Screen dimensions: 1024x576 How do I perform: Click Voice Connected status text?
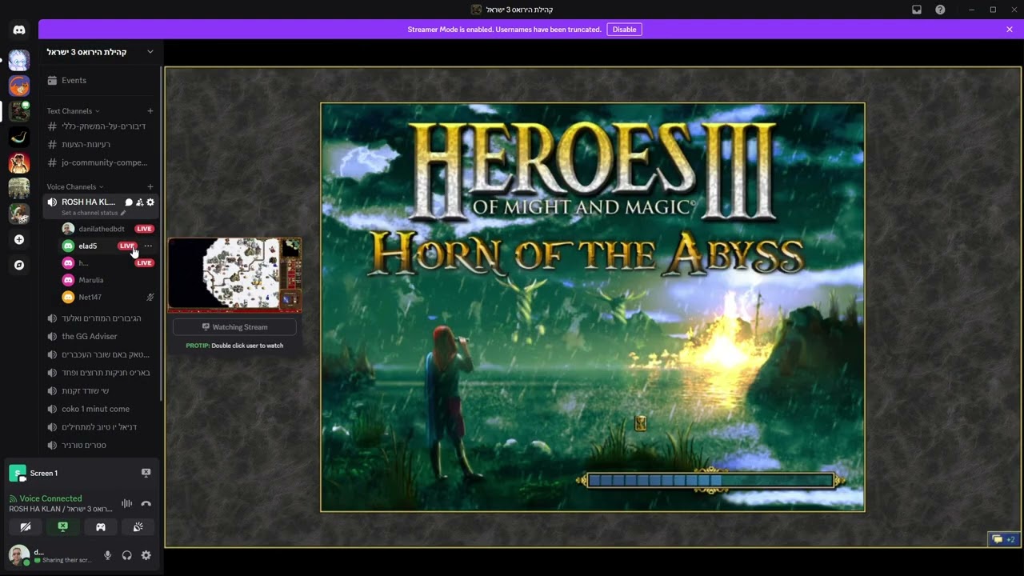click(50, 498)
